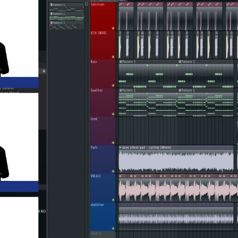
Task: Click the Pattern 1 icon in the picker panel
Action: click(x=51, y=5)
